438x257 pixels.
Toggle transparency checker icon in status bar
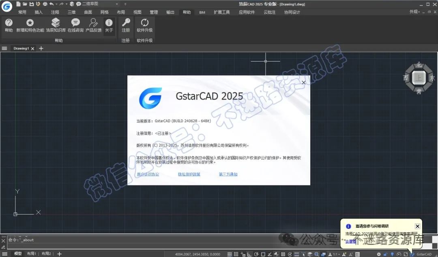click(283, 254)
